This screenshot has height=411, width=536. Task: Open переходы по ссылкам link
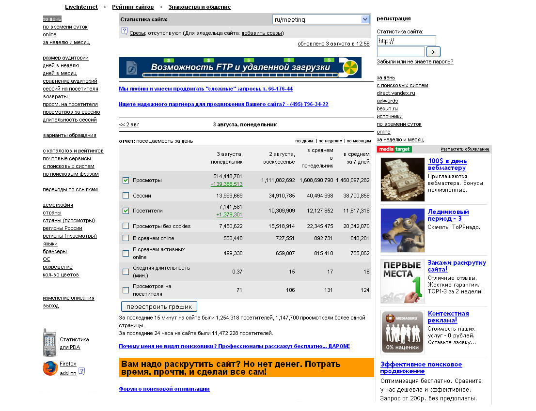tap(70, 189)
